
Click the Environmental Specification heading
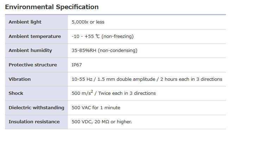pos(52,7)
